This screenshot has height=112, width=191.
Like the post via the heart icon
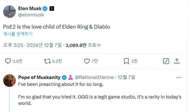point(87,61)
